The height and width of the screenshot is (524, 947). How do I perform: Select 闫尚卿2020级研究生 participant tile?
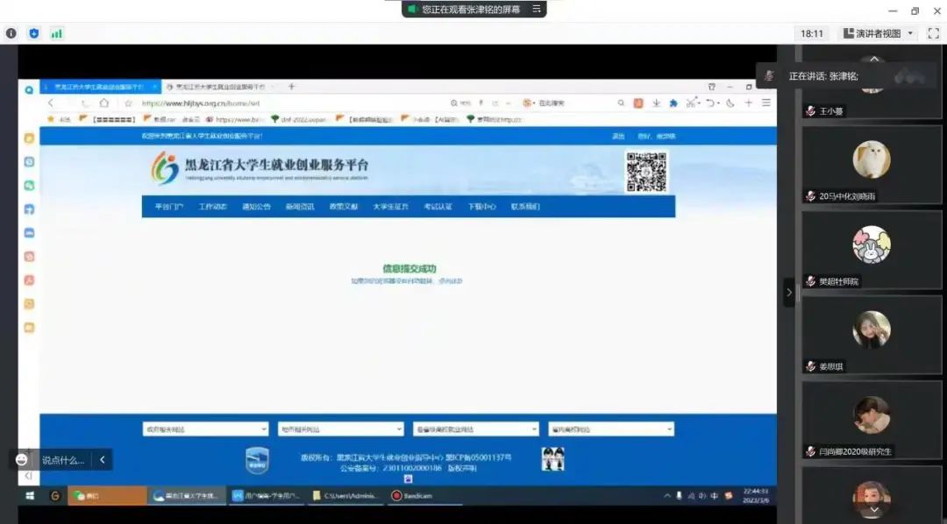click(872, 420)
